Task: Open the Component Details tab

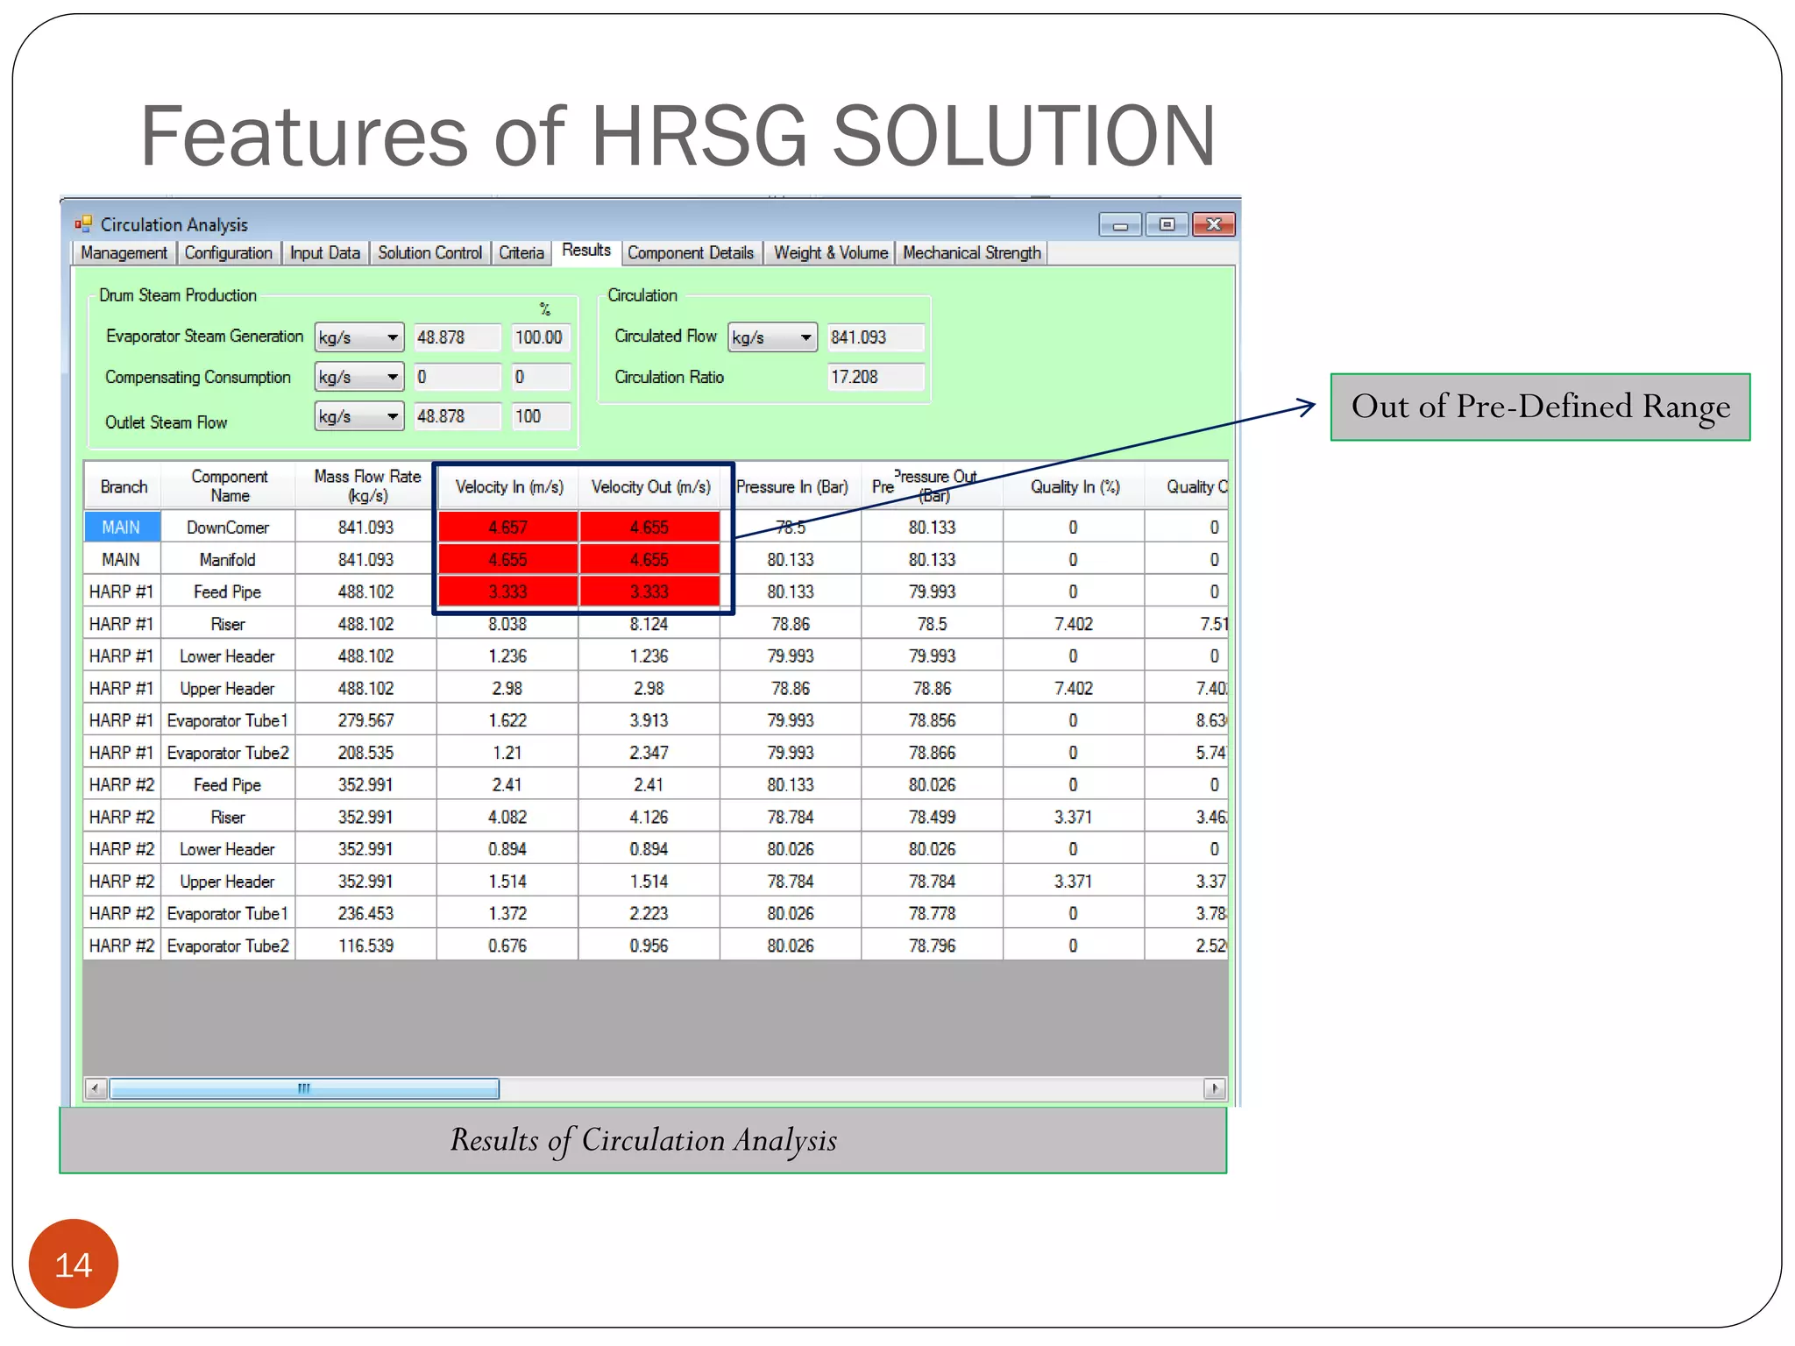Action: 691,253
